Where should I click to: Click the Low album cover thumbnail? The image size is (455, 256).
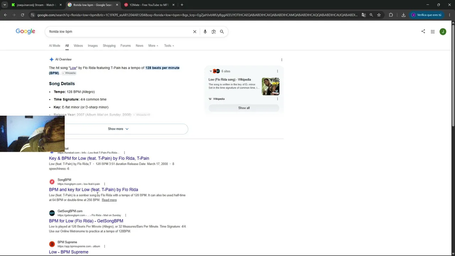coord(271,86)
